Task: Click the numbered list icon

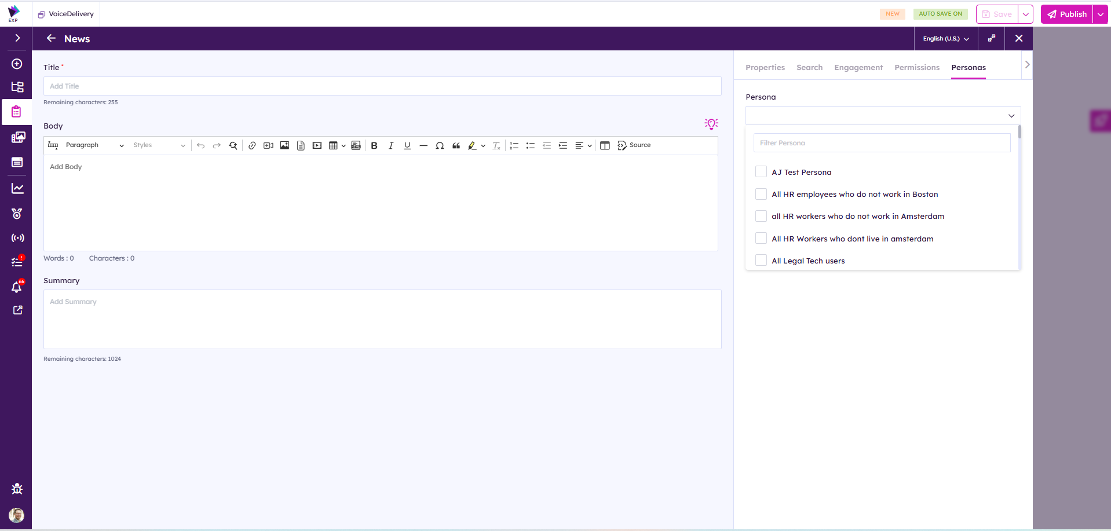Action: point(514,146)
